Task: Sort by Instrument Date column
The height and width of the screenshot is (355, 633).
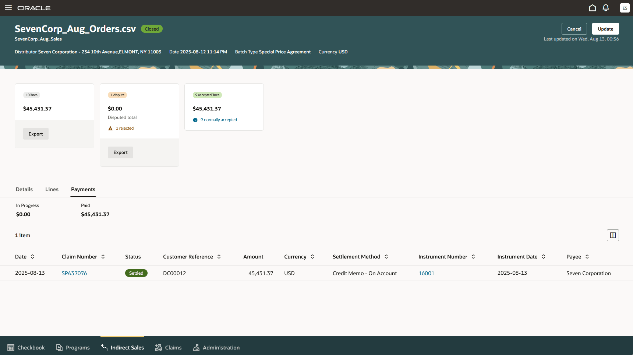Action: 544,257
